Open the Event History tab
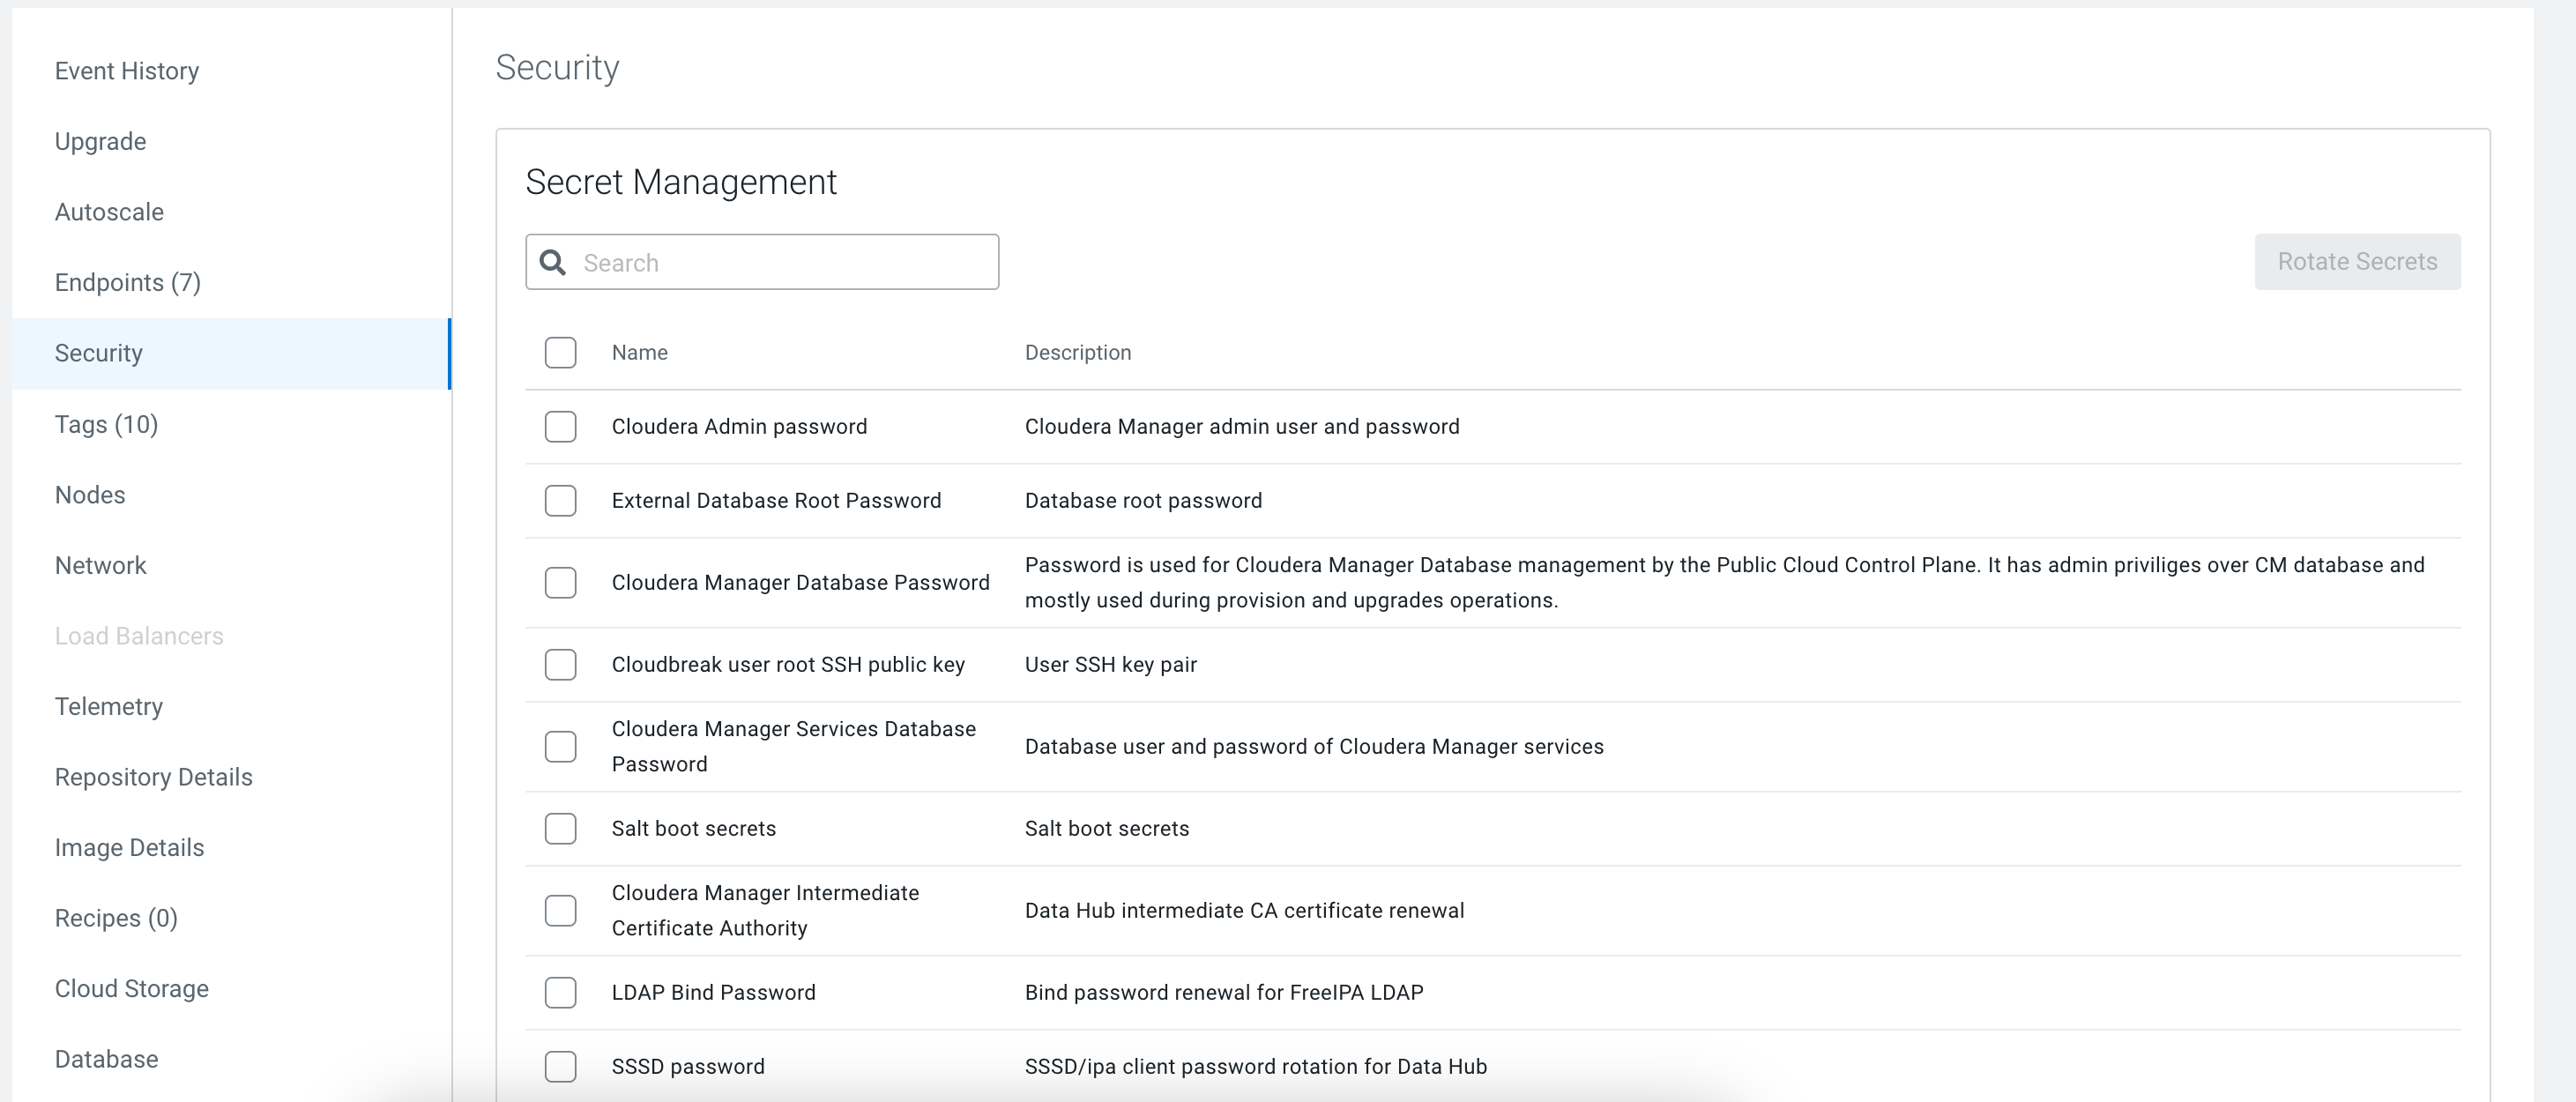 tap(127, 71)
